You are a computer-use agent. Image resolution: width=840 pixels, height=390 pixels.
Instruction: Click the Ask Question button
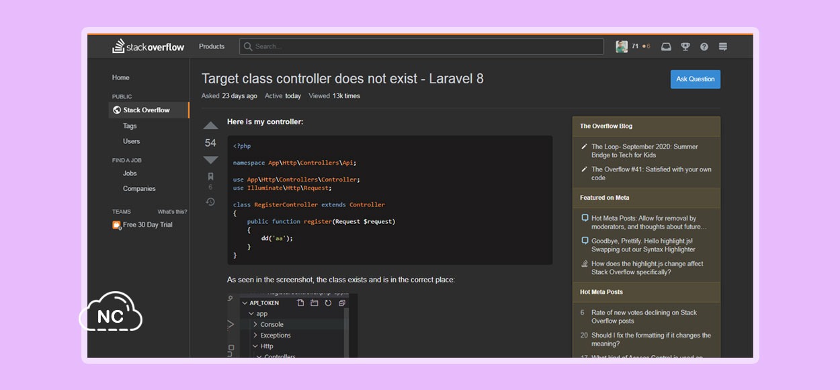point(696,79)
